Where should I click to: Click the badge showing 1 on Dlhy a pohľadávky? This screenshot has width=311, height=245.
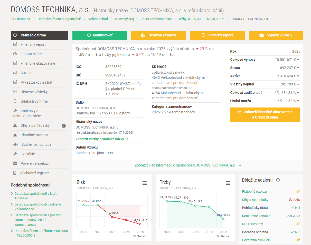click(x=64, y=126)
